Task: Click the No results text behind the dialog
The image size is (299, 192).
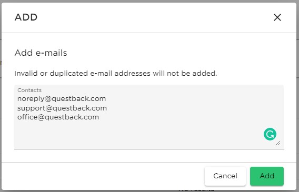Action: click(196, 190)
